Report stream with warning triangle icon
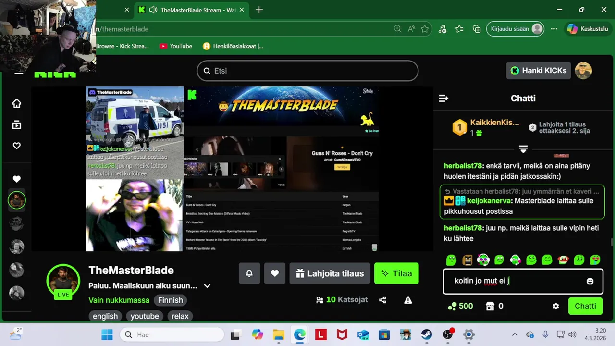 (x=408, y=300)
